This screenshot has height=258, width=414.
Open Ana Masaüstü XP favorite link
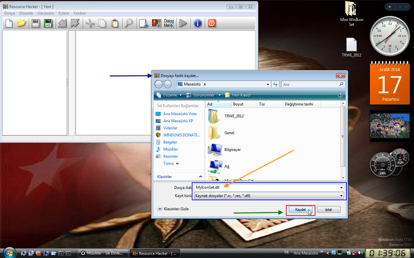coord(178,121)
